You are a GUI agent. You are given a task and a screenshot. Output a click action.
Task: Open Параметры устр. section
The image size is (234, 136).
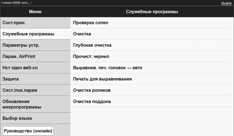[x=35, y=45]
